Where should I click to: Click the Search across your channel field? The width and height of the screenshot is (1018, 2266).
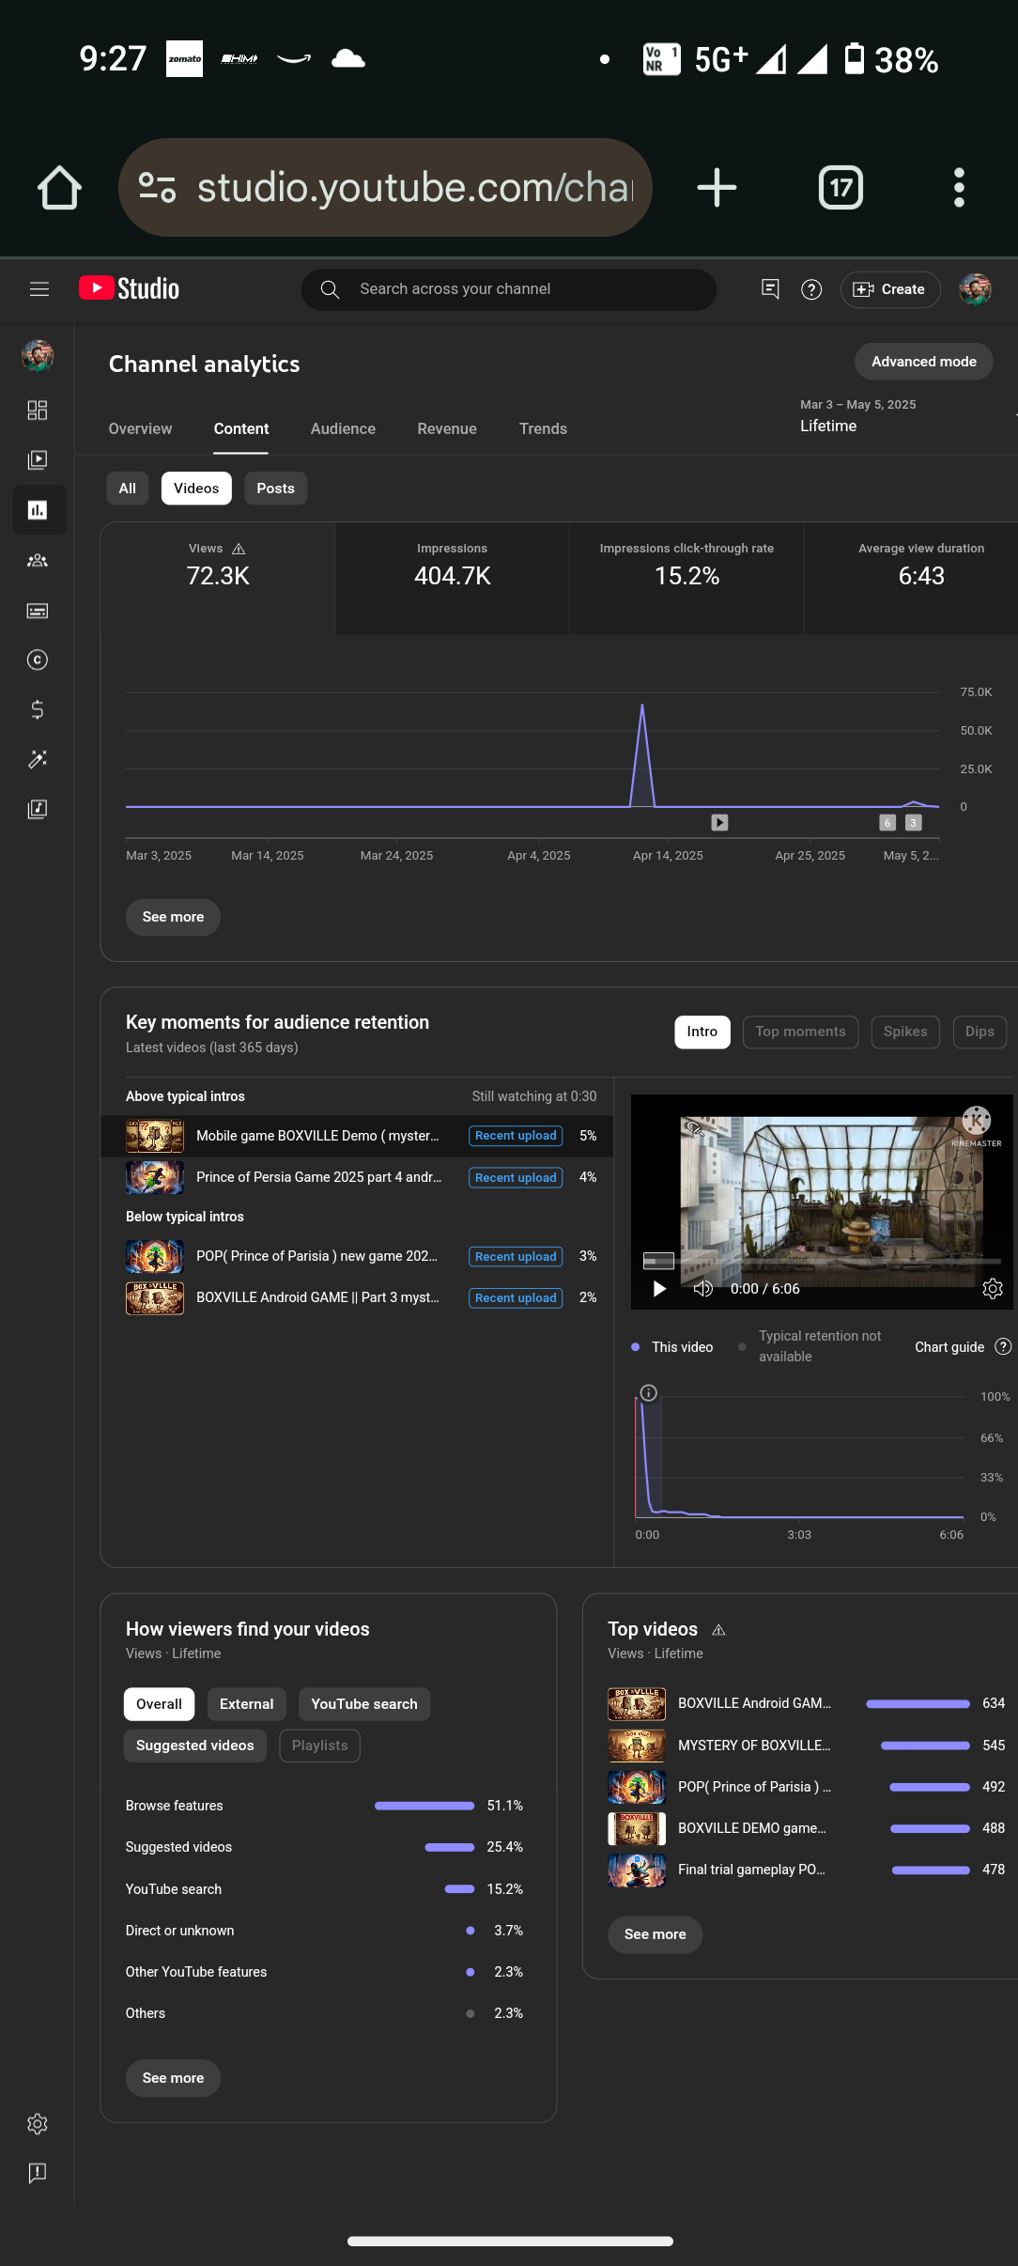point(509,289)
